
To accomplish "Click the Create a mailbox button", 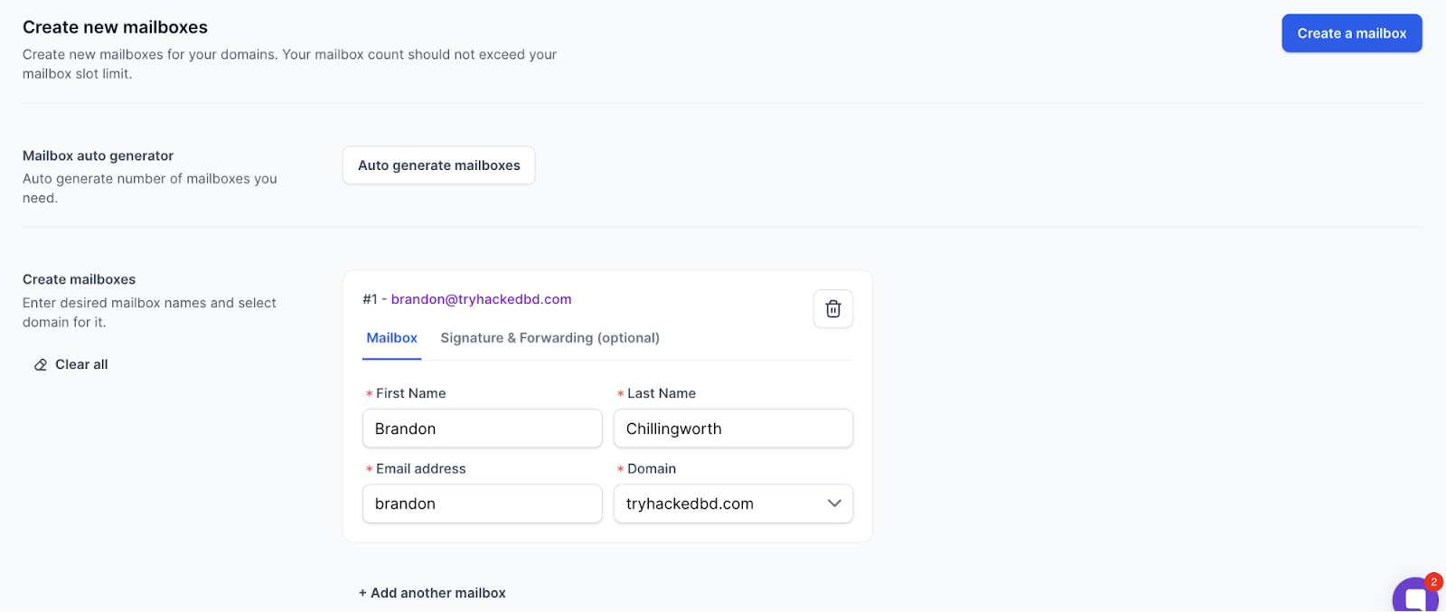I will 1351,33.
